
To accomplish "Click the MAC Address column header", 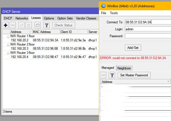I will pos(46,32).
